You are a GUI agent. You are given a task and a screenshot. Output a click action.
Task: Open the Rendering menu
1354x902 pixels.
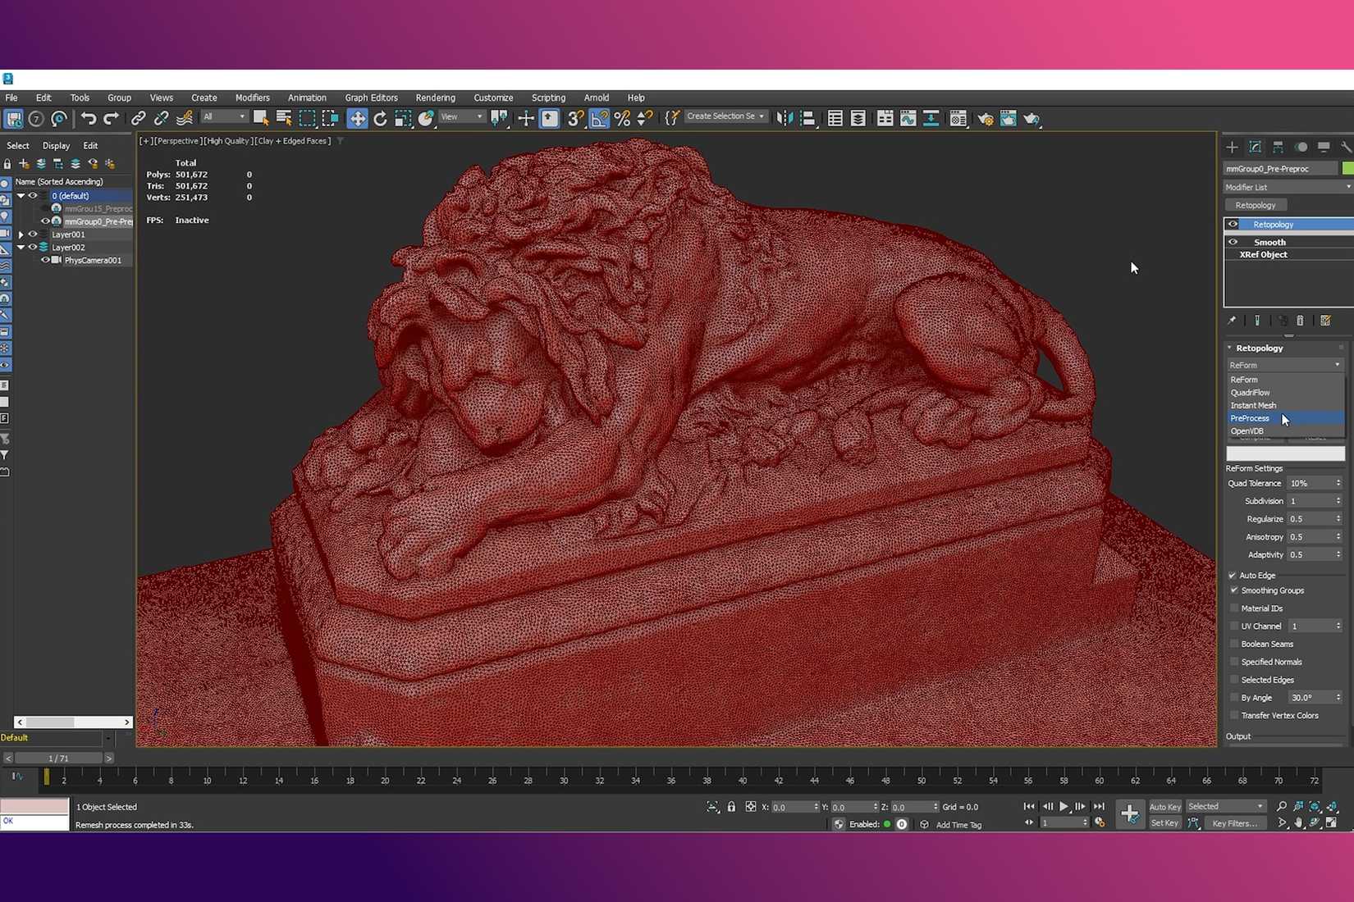tap(435, 98)
